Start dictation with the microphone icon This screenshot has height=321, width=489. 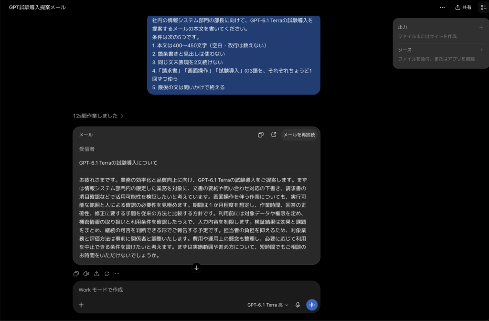coord(298,305)
